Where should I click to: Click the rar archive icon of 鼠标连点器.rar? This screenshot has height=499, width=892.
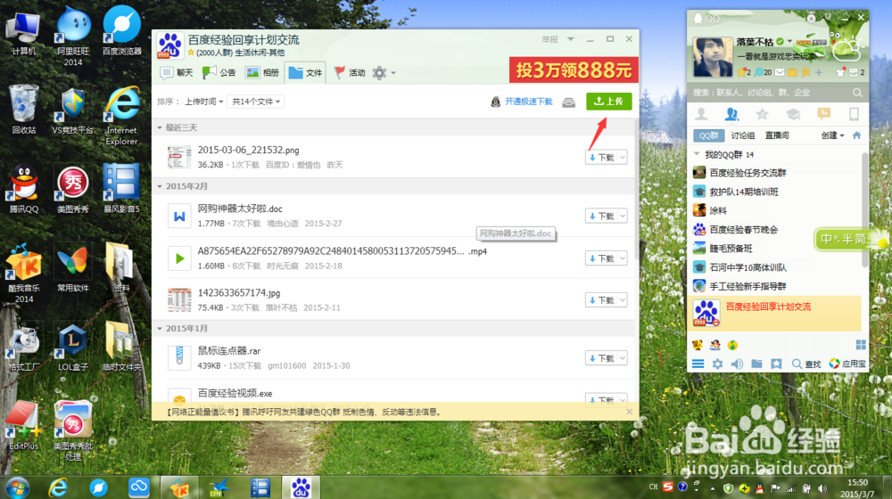tap(179, 357)
